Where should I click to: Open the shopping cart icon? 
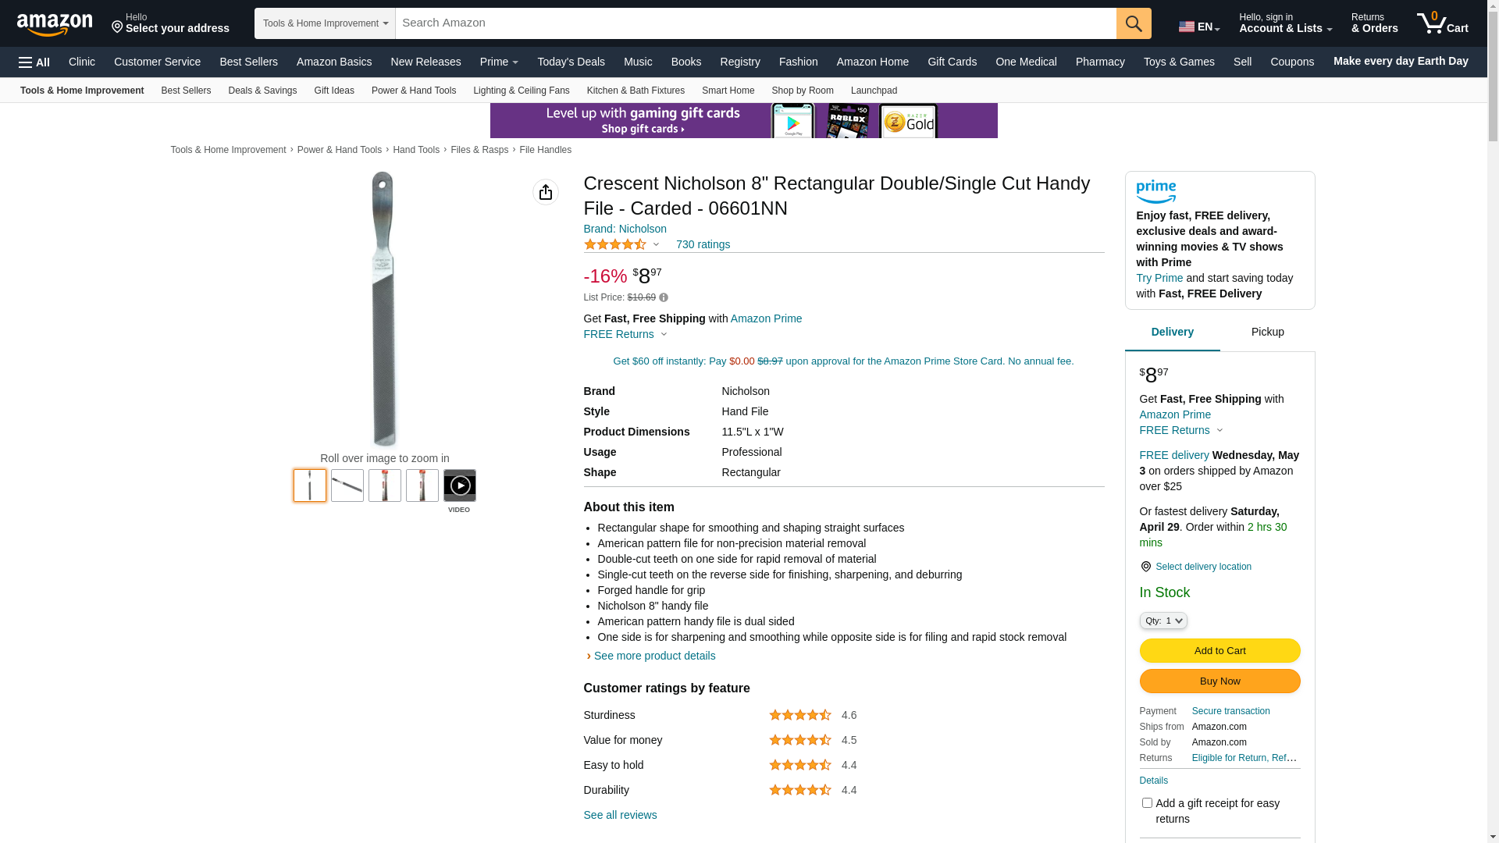pos(1442,23)
